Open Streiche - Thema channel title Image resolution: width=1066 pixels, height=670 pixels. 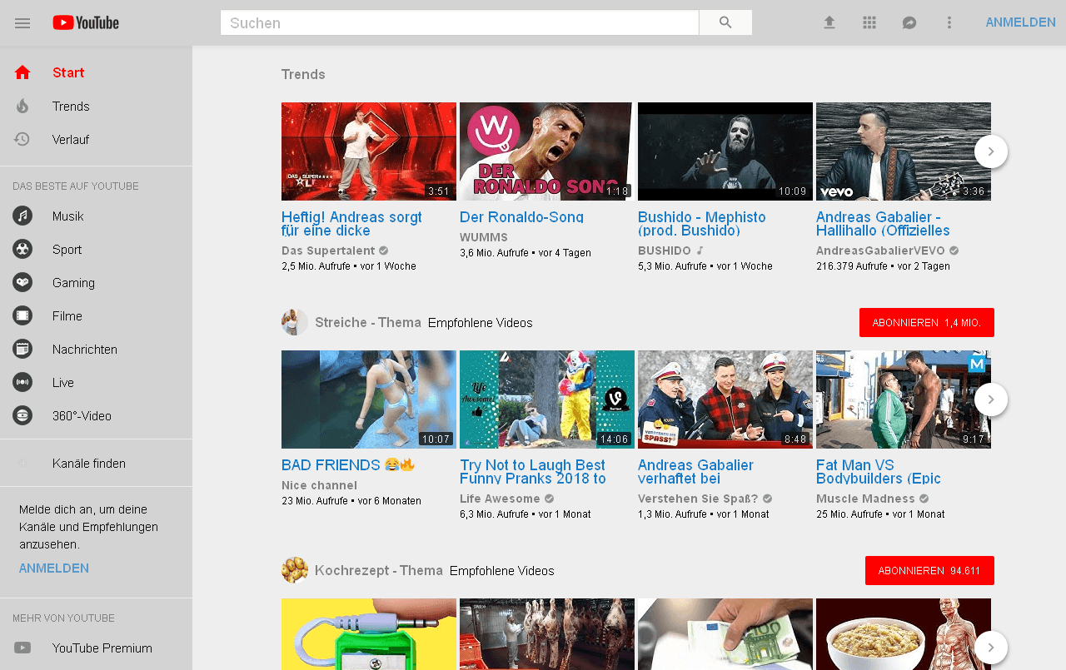[x=368, y=322]
